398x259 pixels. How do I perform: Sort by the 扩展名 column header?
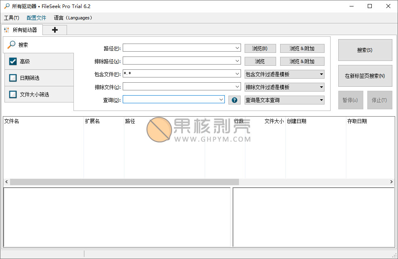[x=104, y=121]
